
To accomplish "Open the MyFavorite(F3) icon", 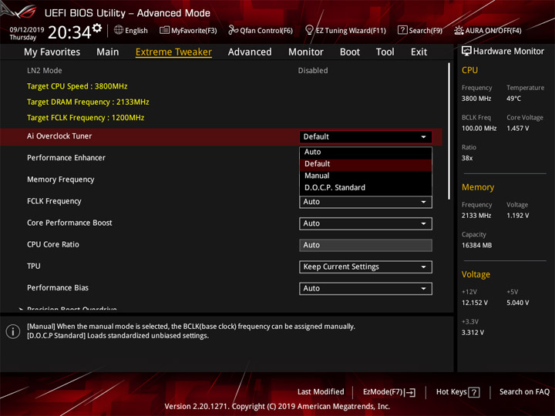I will [164, 30].
